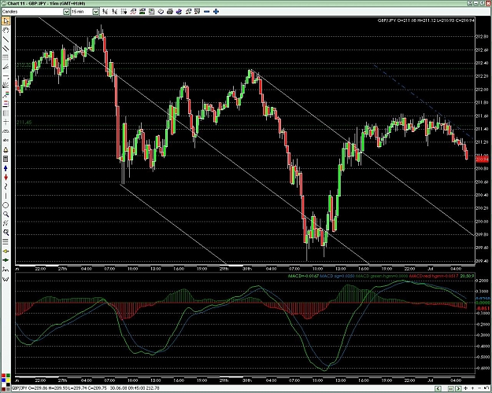Click the green color swatch
492x393 pixels.
click(8, 376)
